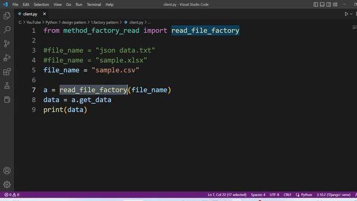Expand the run button dropdown arrow

pos(351,14)
